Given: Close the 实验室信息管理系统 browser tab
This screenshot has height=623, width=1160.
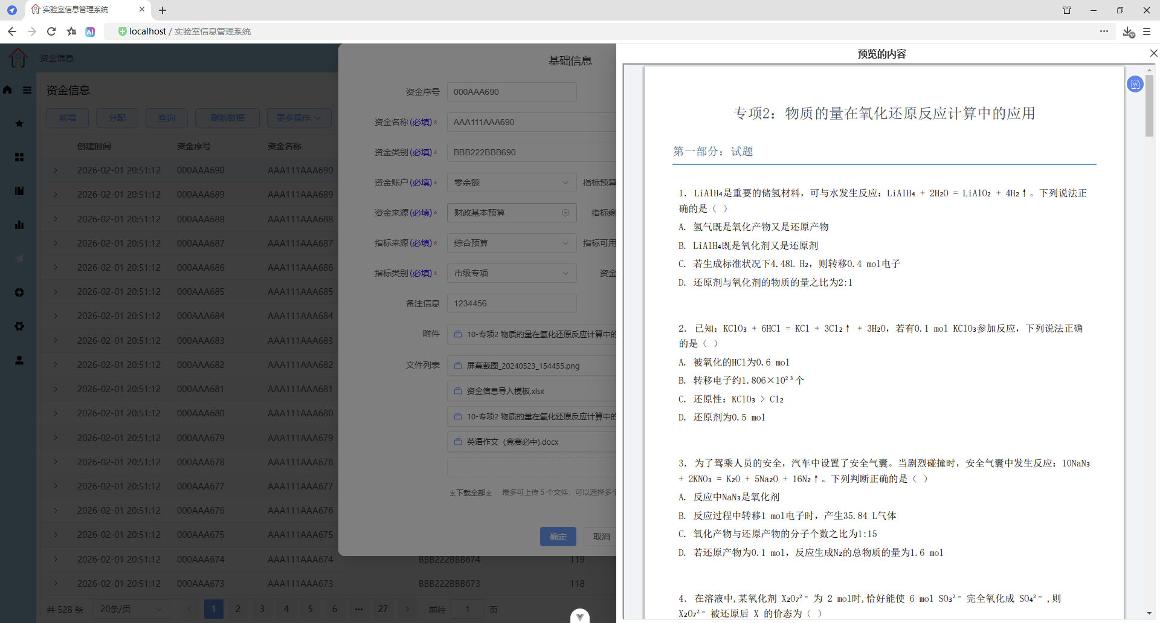Looking at the screenshot, I should [142, 9].
